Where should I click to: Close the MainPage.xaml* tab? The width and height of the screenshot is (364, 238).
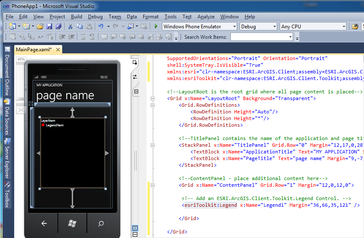[58, 50]
